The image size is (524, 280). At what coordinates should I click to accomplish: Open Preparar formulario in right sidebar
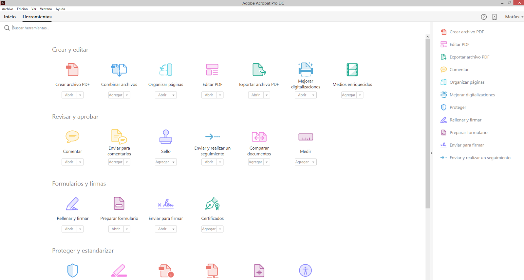[464, 132]
